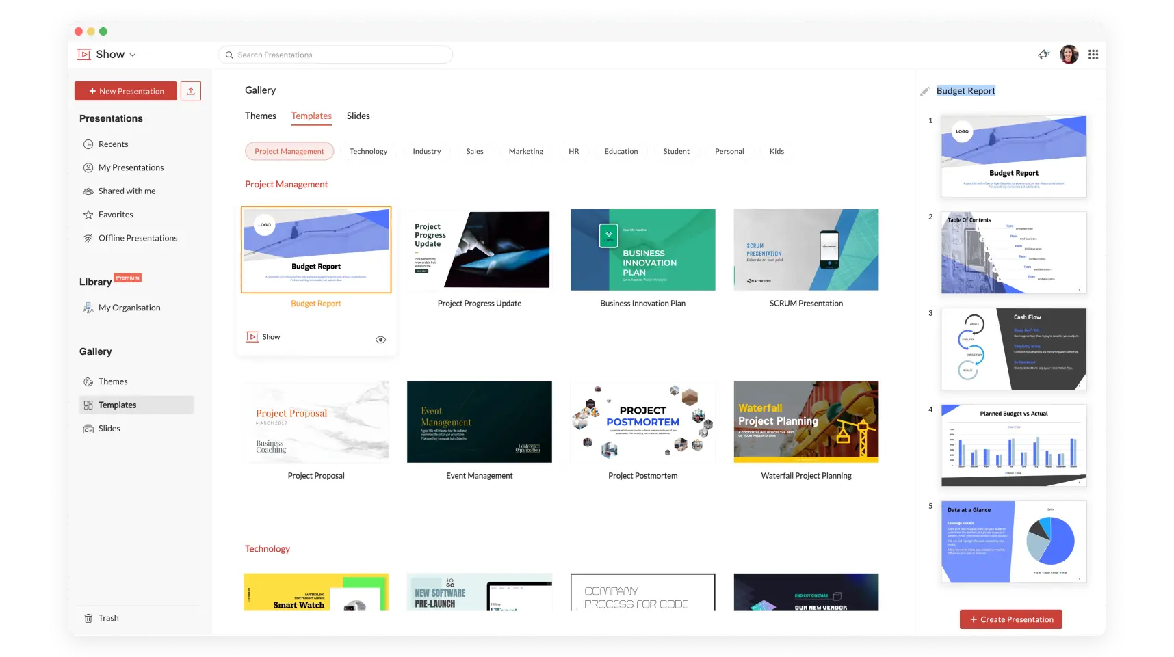Click the Create Presentation button
The width and height of the screenshot is (1174, 657).
[1010, 619]
